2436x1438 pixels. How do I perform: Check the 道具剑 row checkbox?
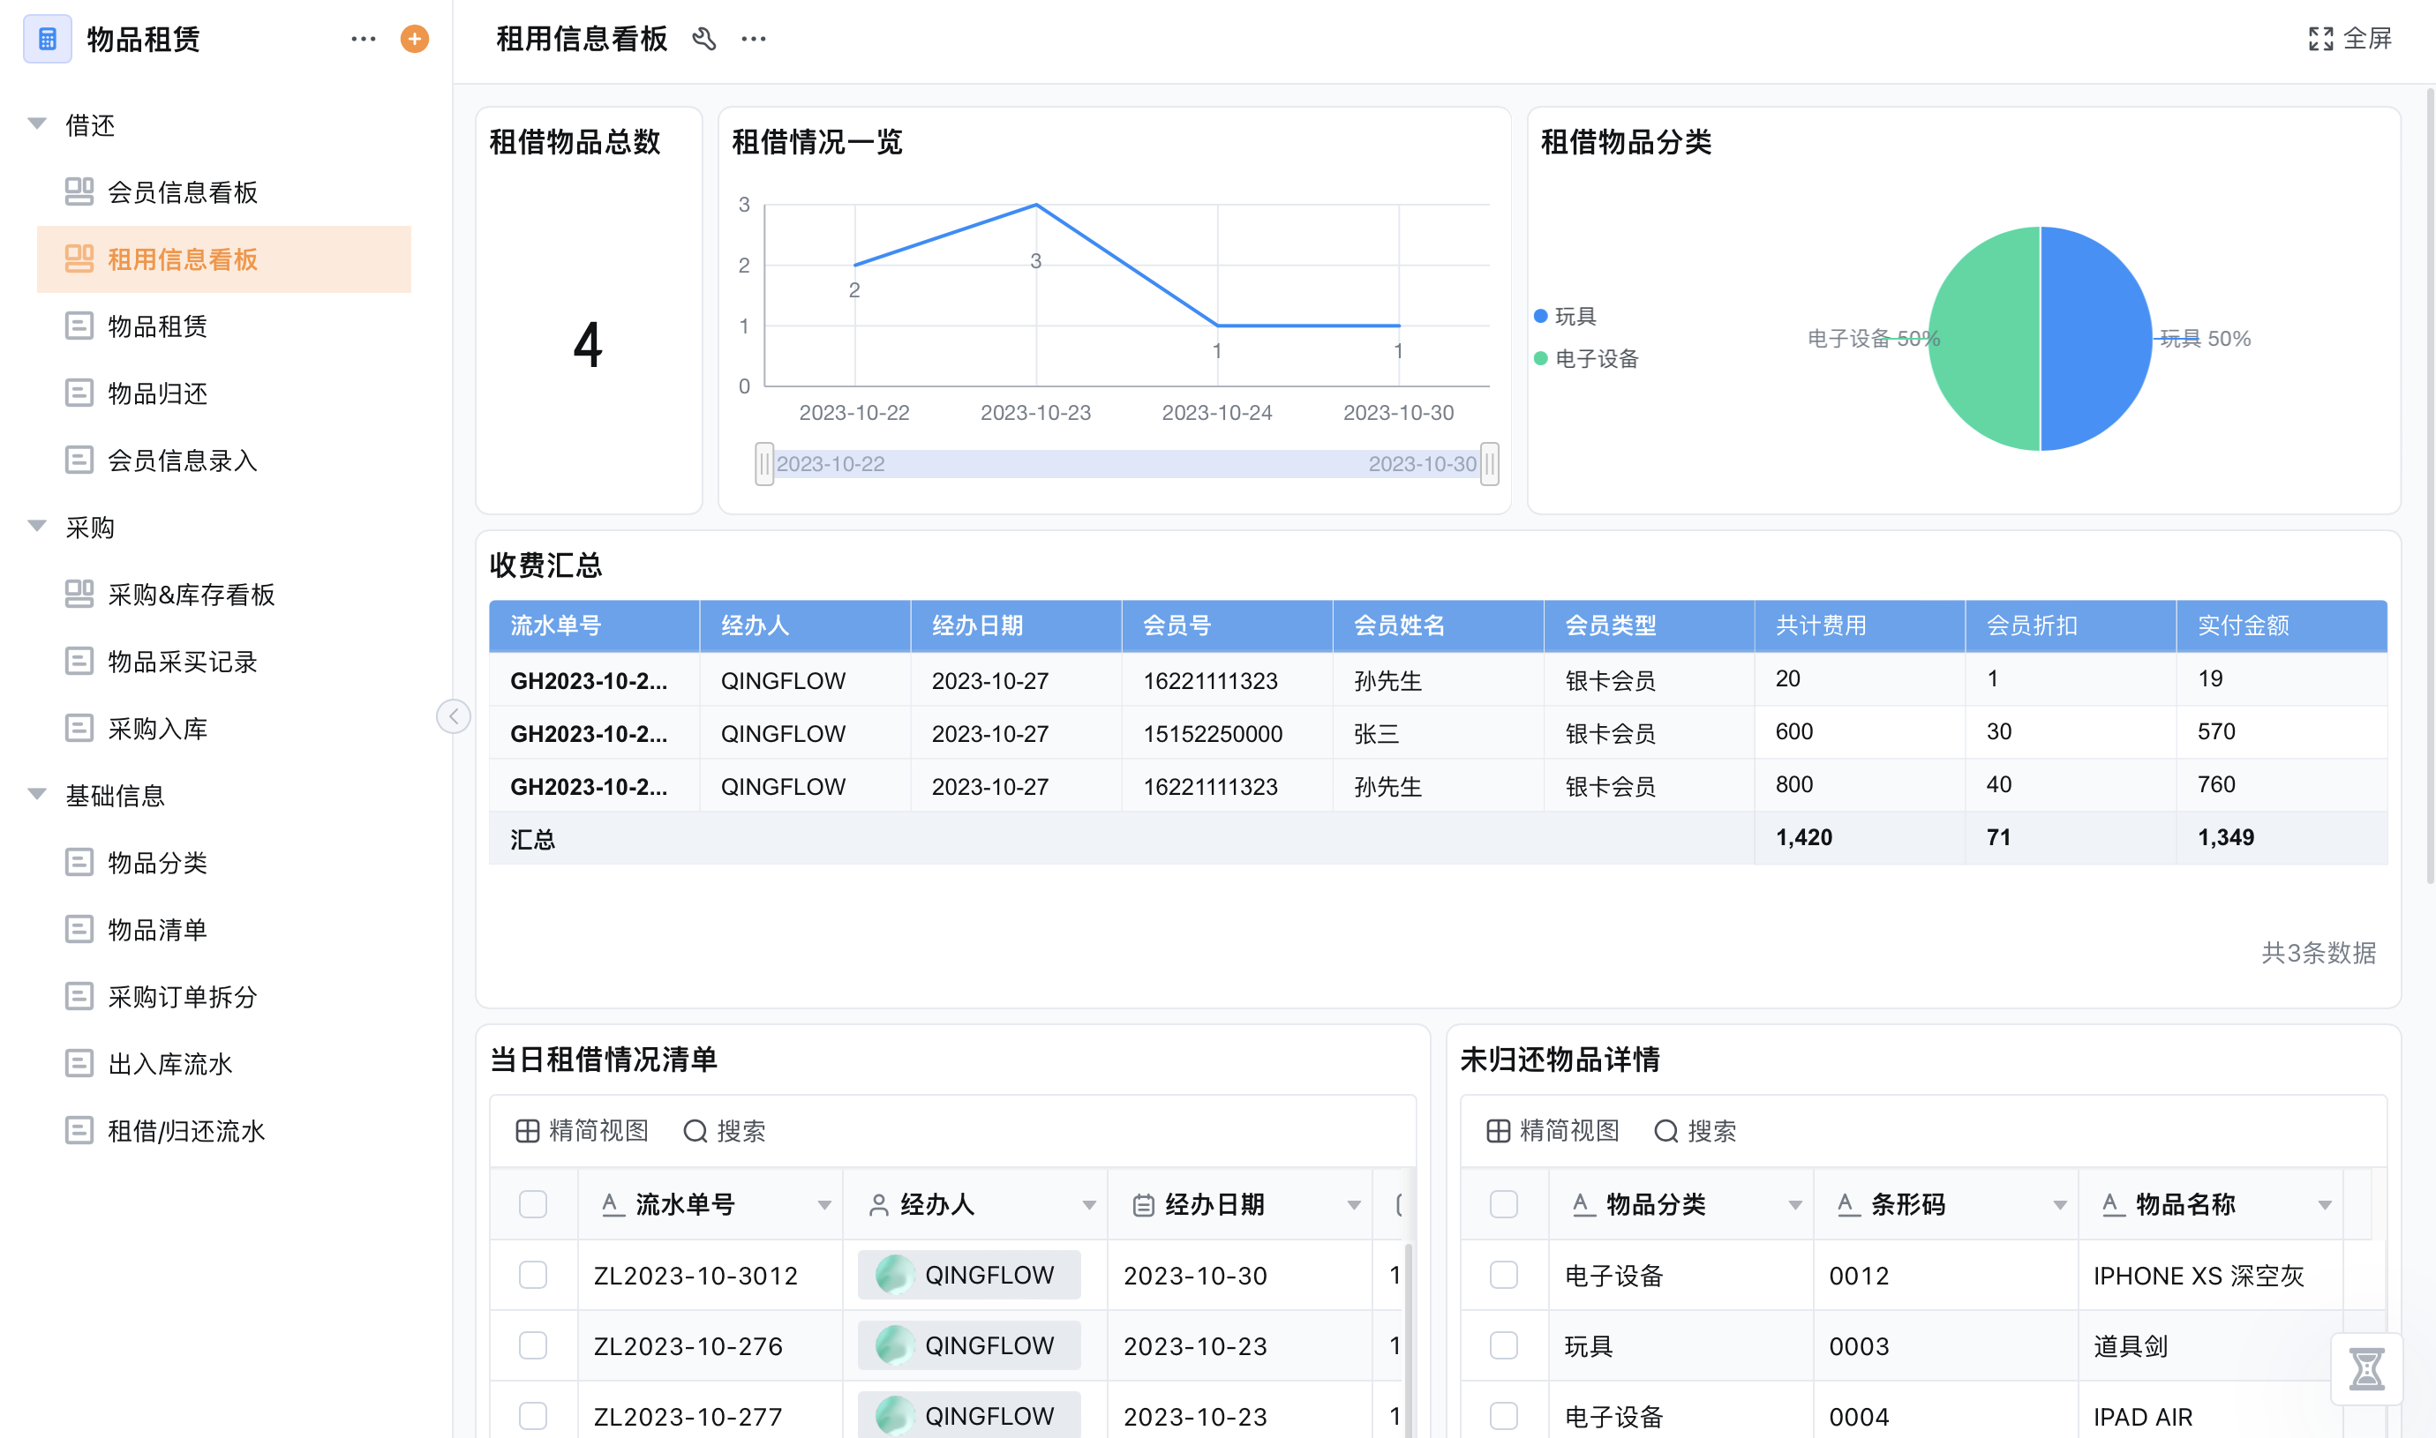tap(1503, 1346)
